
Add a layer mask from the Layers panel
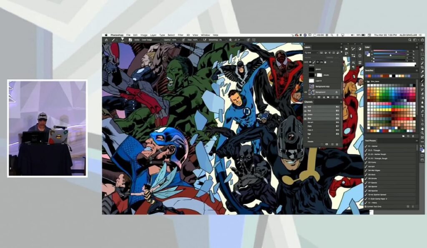[319, 97]
